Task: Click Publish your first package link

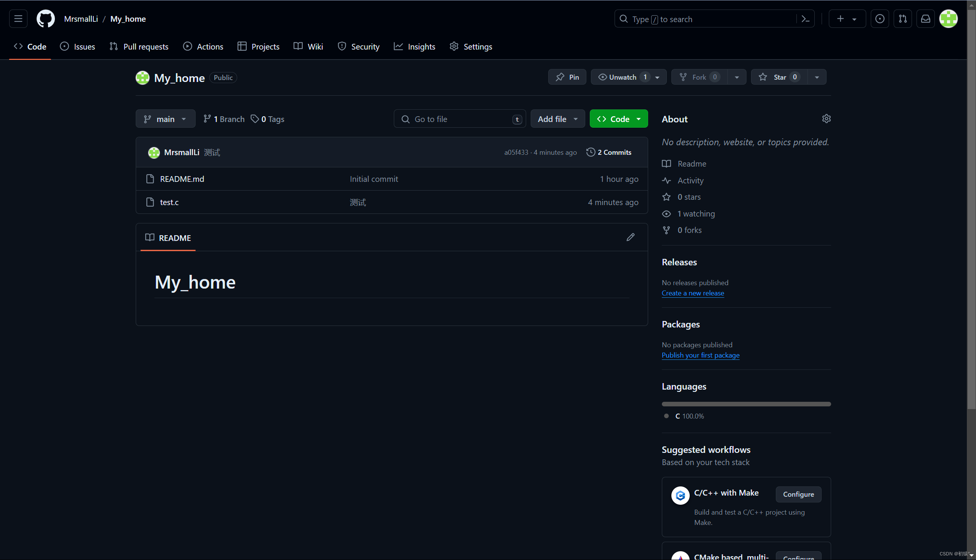Action: point(700,355)
